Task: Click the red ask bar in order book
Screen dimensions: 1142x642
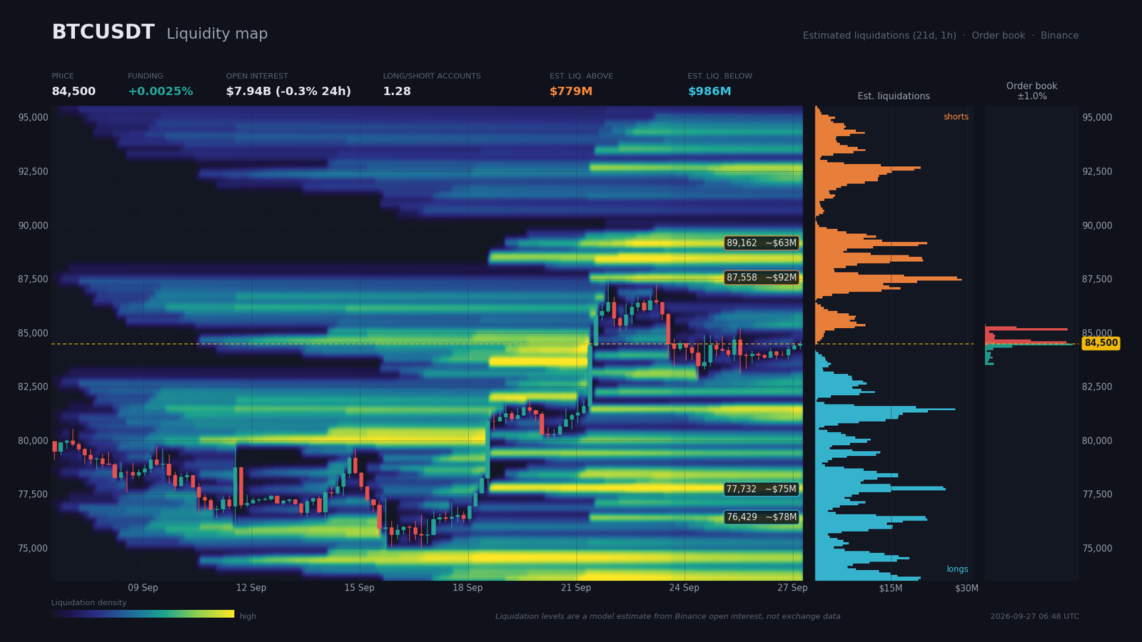Action: (x=1026, y=329)
